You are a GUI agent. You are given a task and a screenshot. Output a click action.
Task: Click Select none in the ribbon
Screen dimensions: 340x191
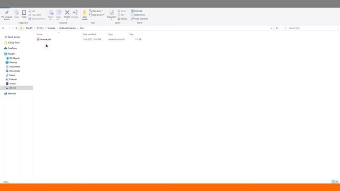138,15
